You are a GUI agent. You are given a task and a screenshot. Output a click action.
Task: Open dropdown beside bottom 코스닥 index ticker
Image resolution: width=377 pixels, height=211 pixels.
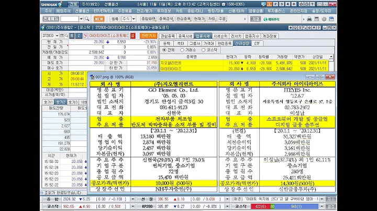click(132, 206)
